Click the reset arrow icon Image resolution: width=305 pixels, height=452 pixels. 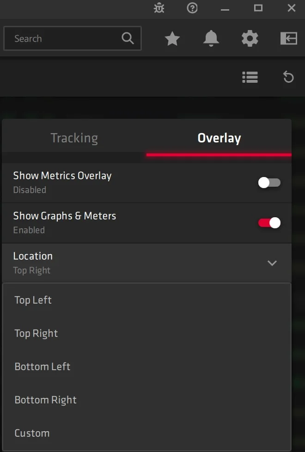pos(288,77)
